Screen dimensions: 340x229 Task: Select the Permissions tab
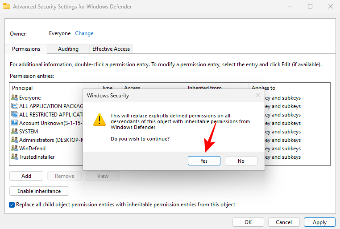26,49
